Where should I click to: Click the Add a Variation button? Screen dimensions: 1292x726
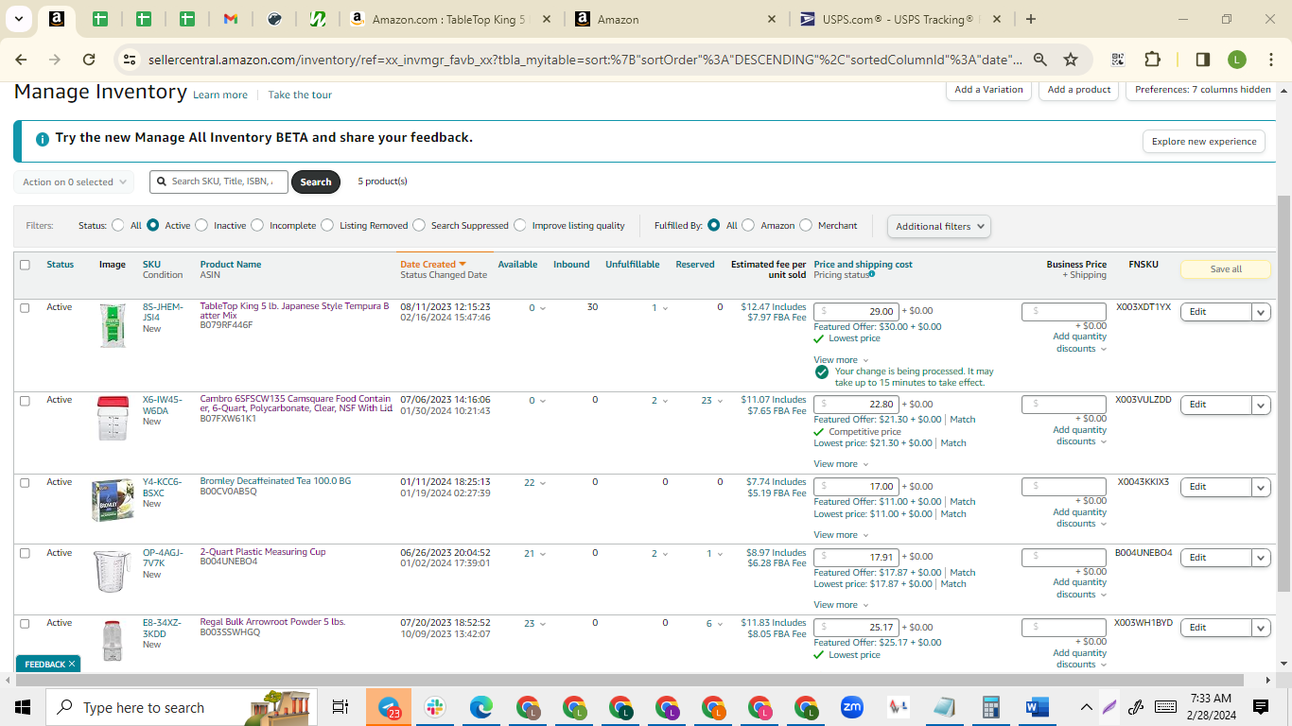[988, 90]
